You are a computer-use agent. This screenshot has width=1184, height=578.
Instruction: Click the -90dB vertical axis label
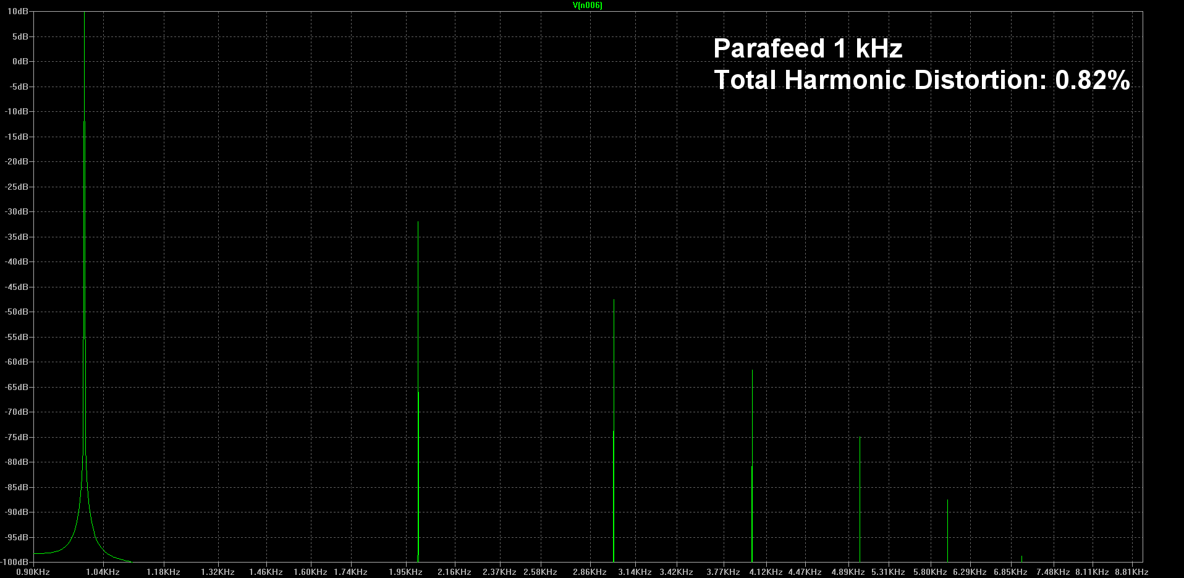pyautogui.click(x=17, y=512)
